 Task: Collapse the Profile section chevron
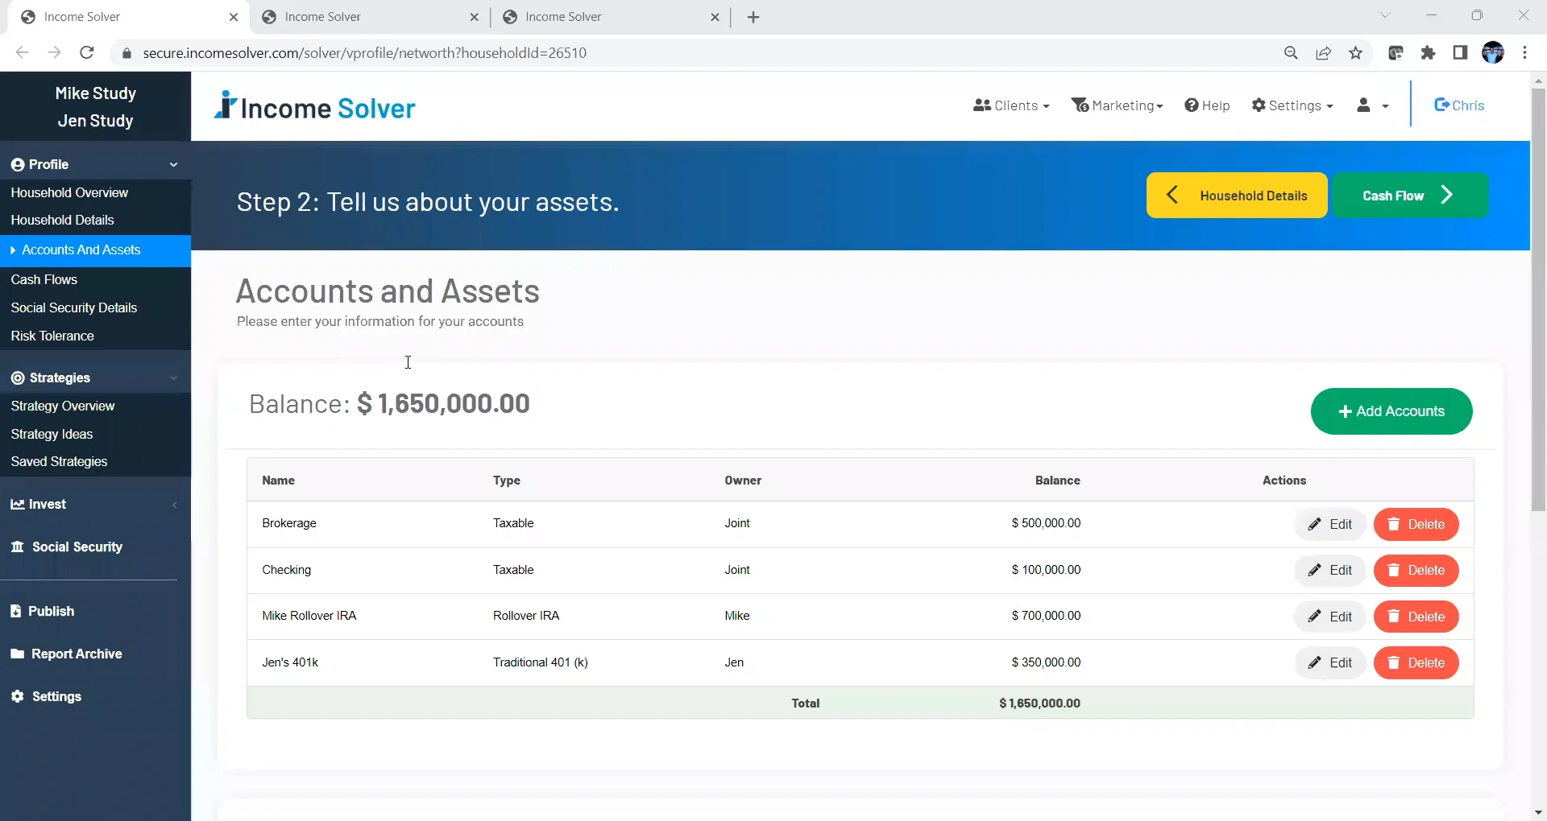pyautogui.click(x=174, y=164)
